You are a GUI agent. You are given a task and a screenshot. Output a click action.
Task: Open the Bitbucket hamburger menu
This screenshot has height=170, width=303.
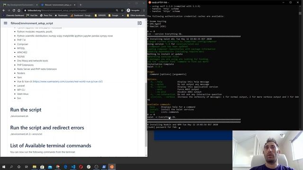(5, 23)
